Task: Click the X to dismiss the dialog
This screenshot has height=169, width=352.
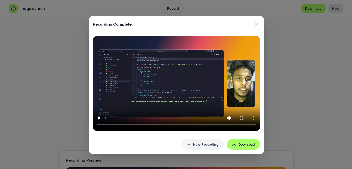Action: [257, 24]
